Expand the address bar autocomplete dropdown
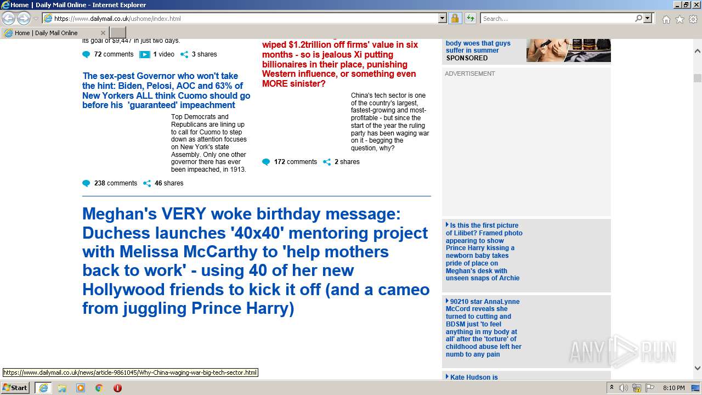This screenshot has height=395, width=702. click(443, 18)
